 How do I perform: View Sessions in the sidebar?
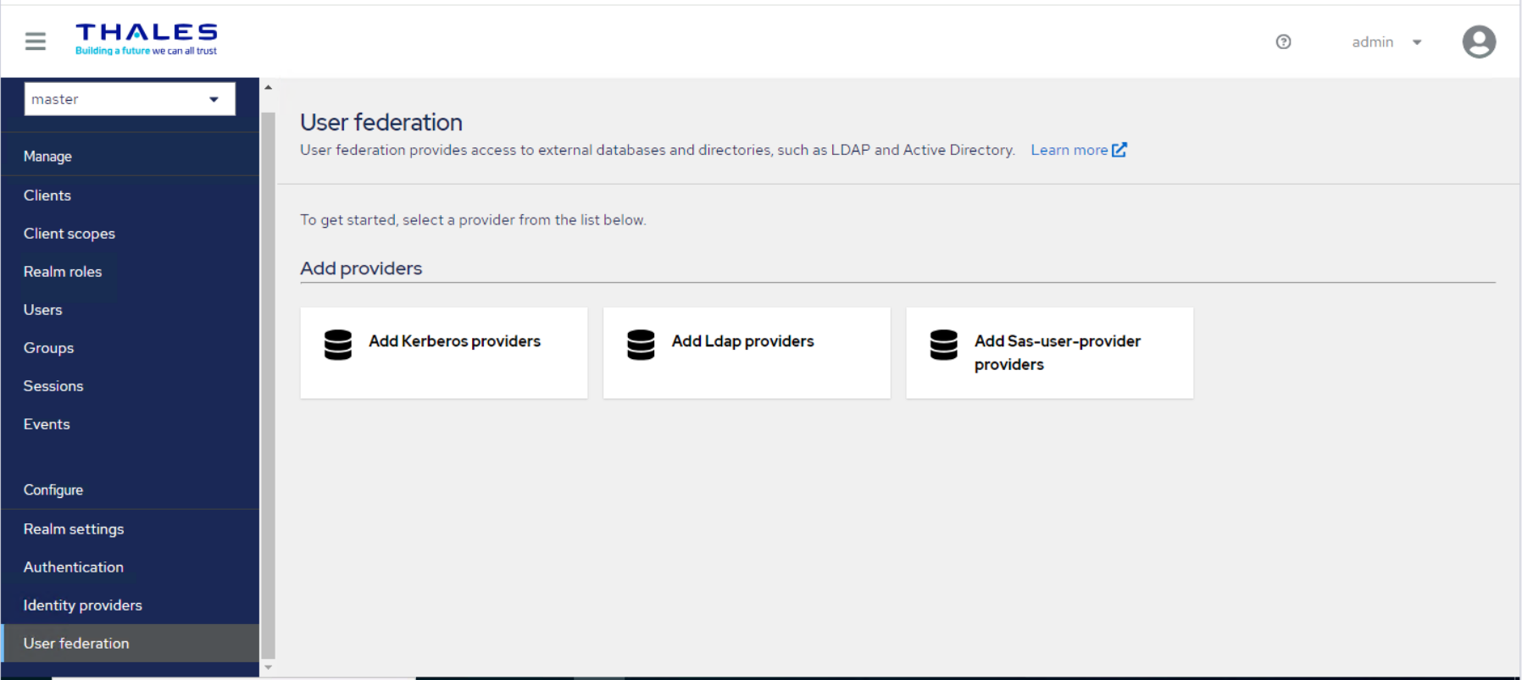[x=130, y=386]
